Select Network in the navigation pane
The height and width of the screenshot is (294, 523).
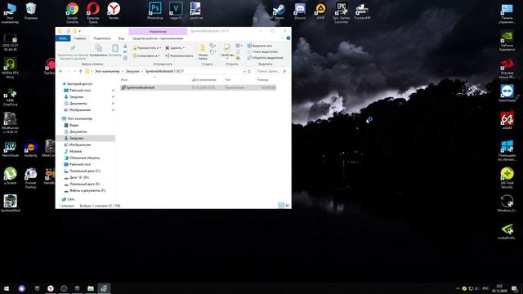tap(68, 199)
